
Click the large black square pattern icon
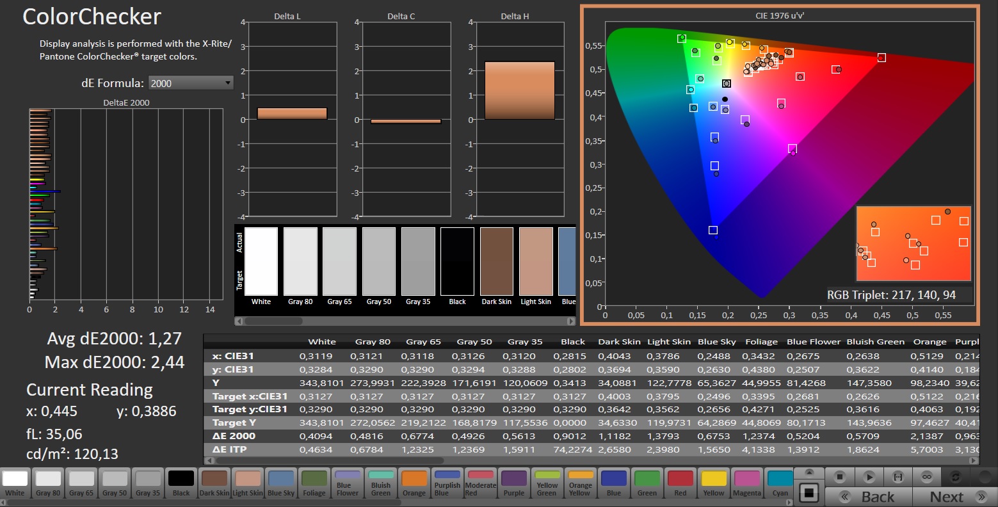(x=809, y=493)
